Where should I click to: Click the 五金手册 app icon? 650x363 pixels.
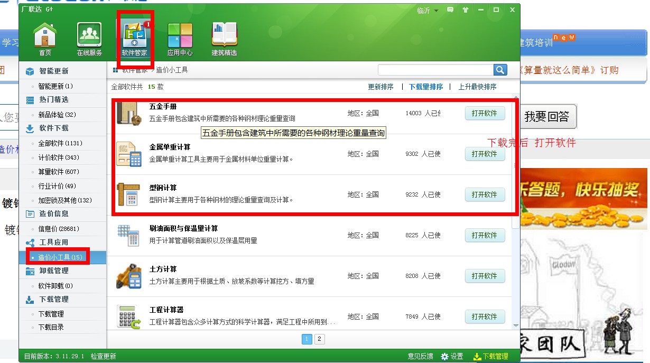(129, 113)
